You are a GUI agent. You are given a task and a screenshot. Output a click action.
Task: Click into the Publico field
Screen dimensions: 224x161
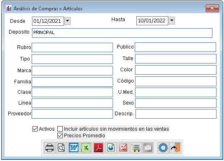click(x=175, y=47)
